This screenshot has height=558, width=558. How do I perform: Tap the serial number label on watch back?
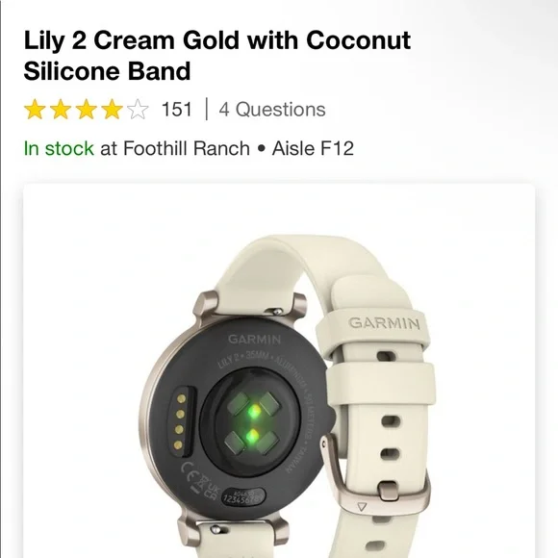[243, 496]
